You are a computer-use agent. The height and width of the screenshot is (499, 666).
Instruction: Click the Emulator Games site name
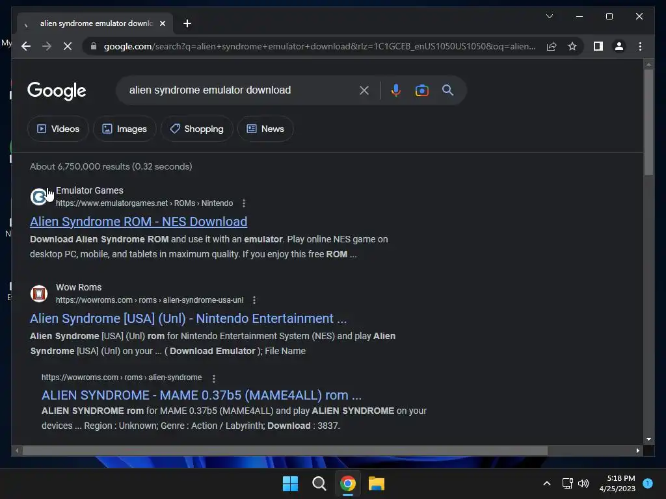[x=90, y=190]
